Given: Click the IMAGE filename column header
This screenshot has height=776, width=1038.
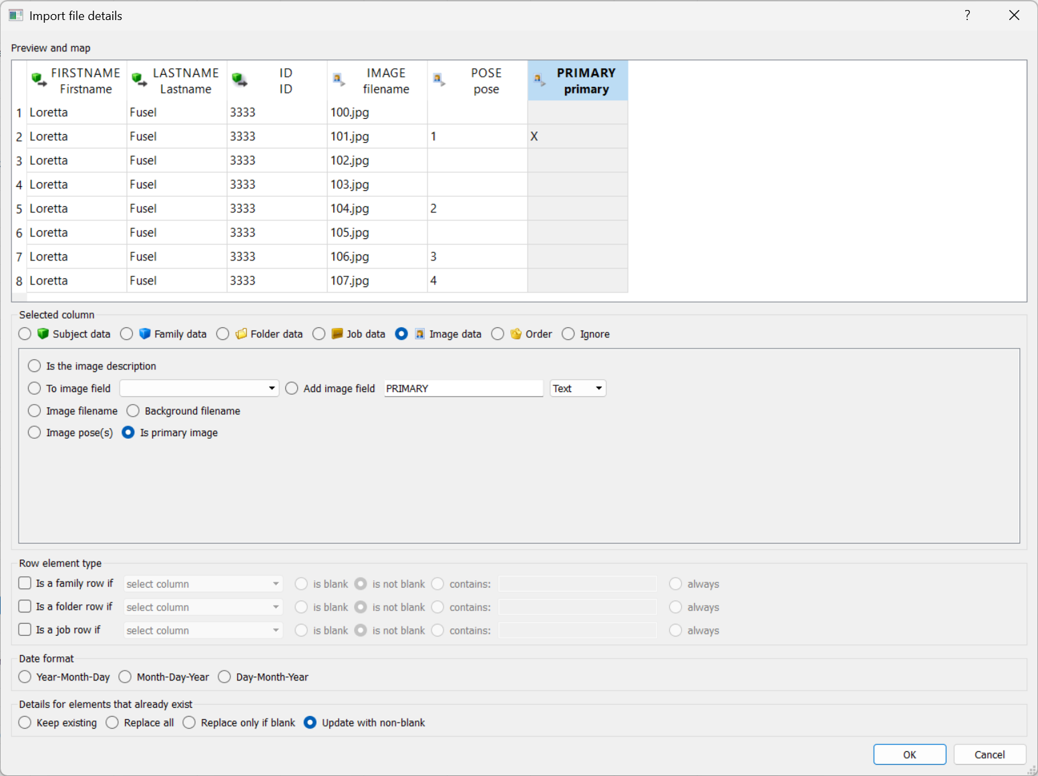Looking at the screenshot, I should pos(377,81).
